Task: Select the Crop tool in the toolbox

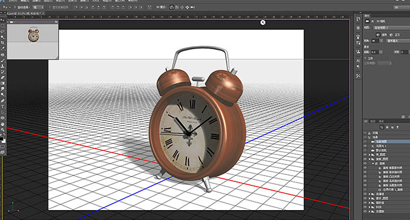Action: click(x=2, y=43)
